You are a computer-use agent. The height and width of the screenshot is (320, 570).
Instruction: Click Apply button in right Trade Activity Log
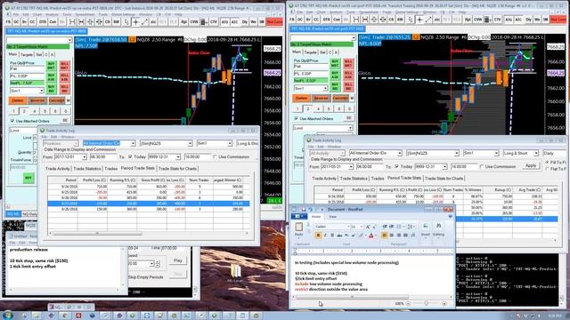pyautogui.click(x=531, y=166)
